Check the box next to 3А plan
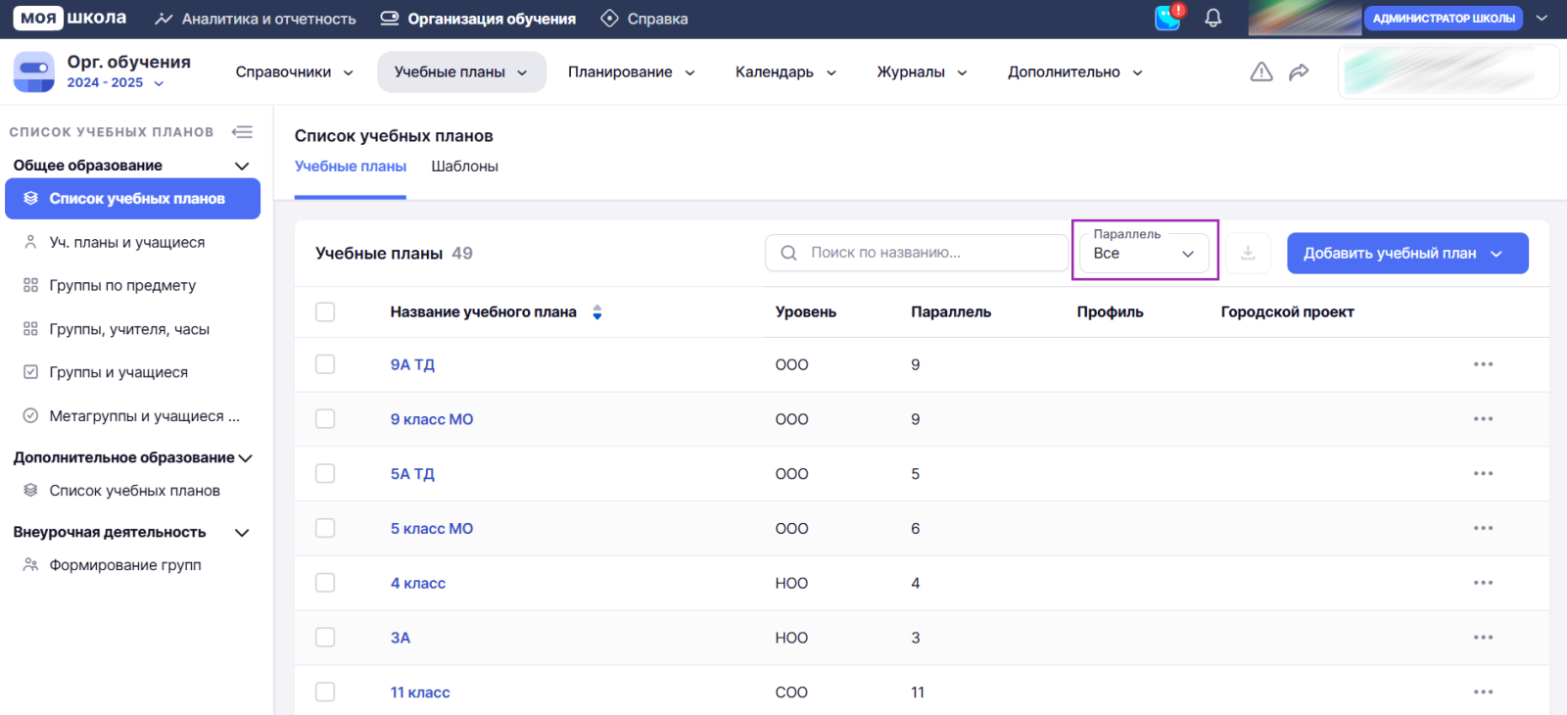 [325, 638]
